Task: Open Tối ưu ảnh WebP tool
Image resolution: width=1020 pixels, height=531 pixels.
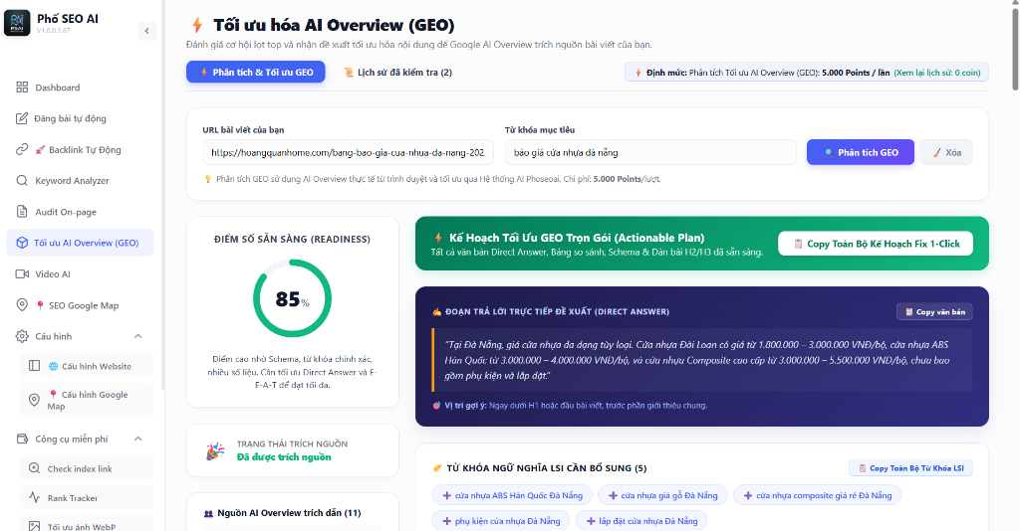Action: pos(87,524)
